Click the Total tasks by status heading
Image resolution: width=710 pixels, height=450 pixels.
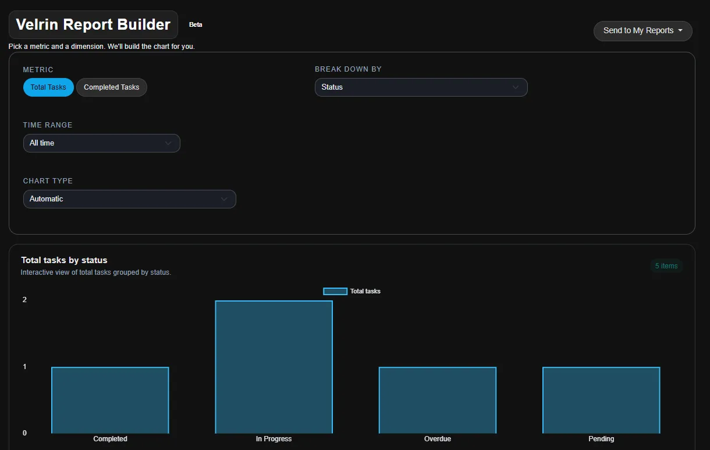pyautogui.click(x=64, y=260)
